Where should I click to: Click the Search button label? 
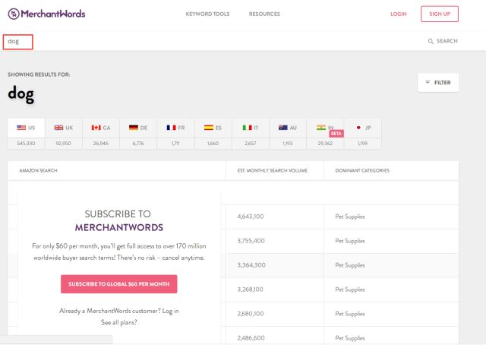[447, 41]
